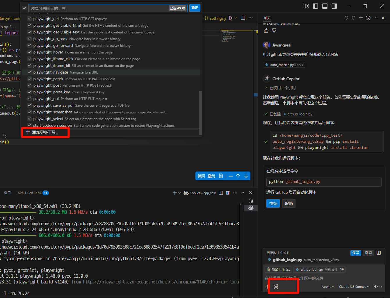The height and width of the screenshot is (298, 390).
Task: Open github_login.py created file link
Action: 298,114
